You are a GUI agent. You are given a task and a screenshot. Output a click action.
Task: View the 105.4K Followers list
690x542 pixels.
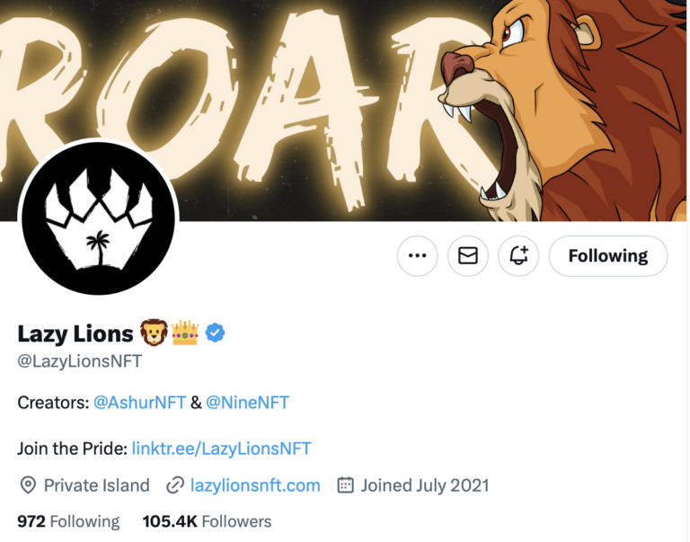207,521
